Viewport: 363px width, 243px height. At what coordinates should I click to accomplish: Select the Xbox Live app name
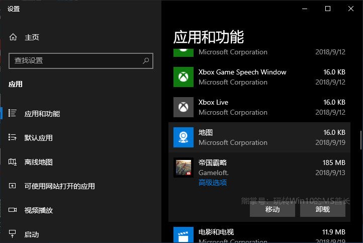pyautogui.click(x=213, y=102)
